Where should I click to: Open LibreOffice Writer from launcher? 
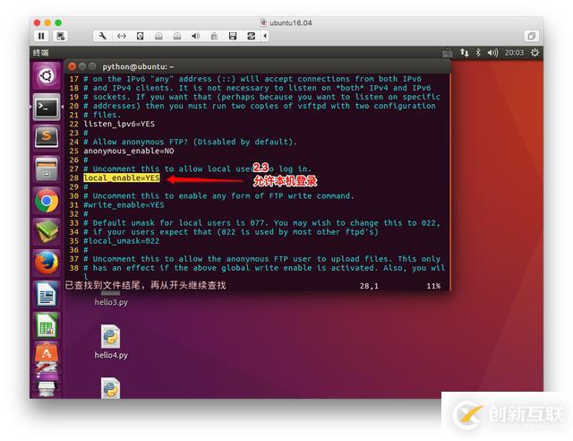point(47,294)
